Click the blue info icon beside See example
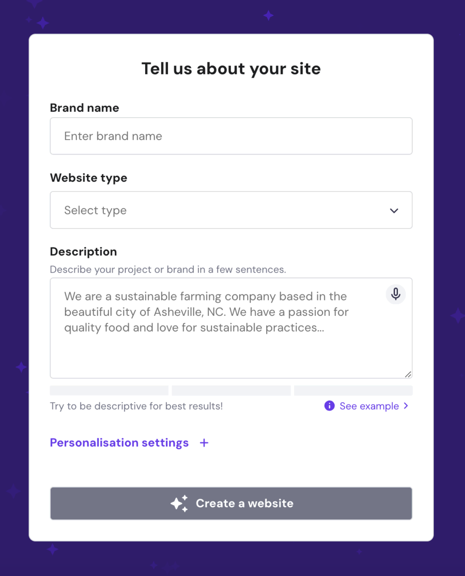The image size is (465, 576). (329, 406)
